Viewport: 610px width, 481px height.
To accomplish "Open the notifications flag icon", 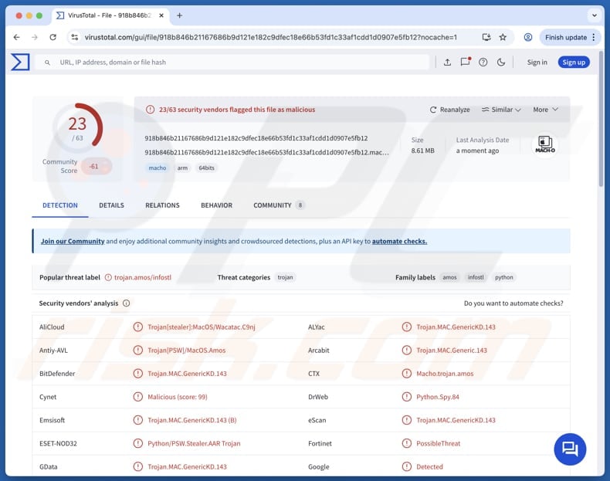I will tap(465, 63).
